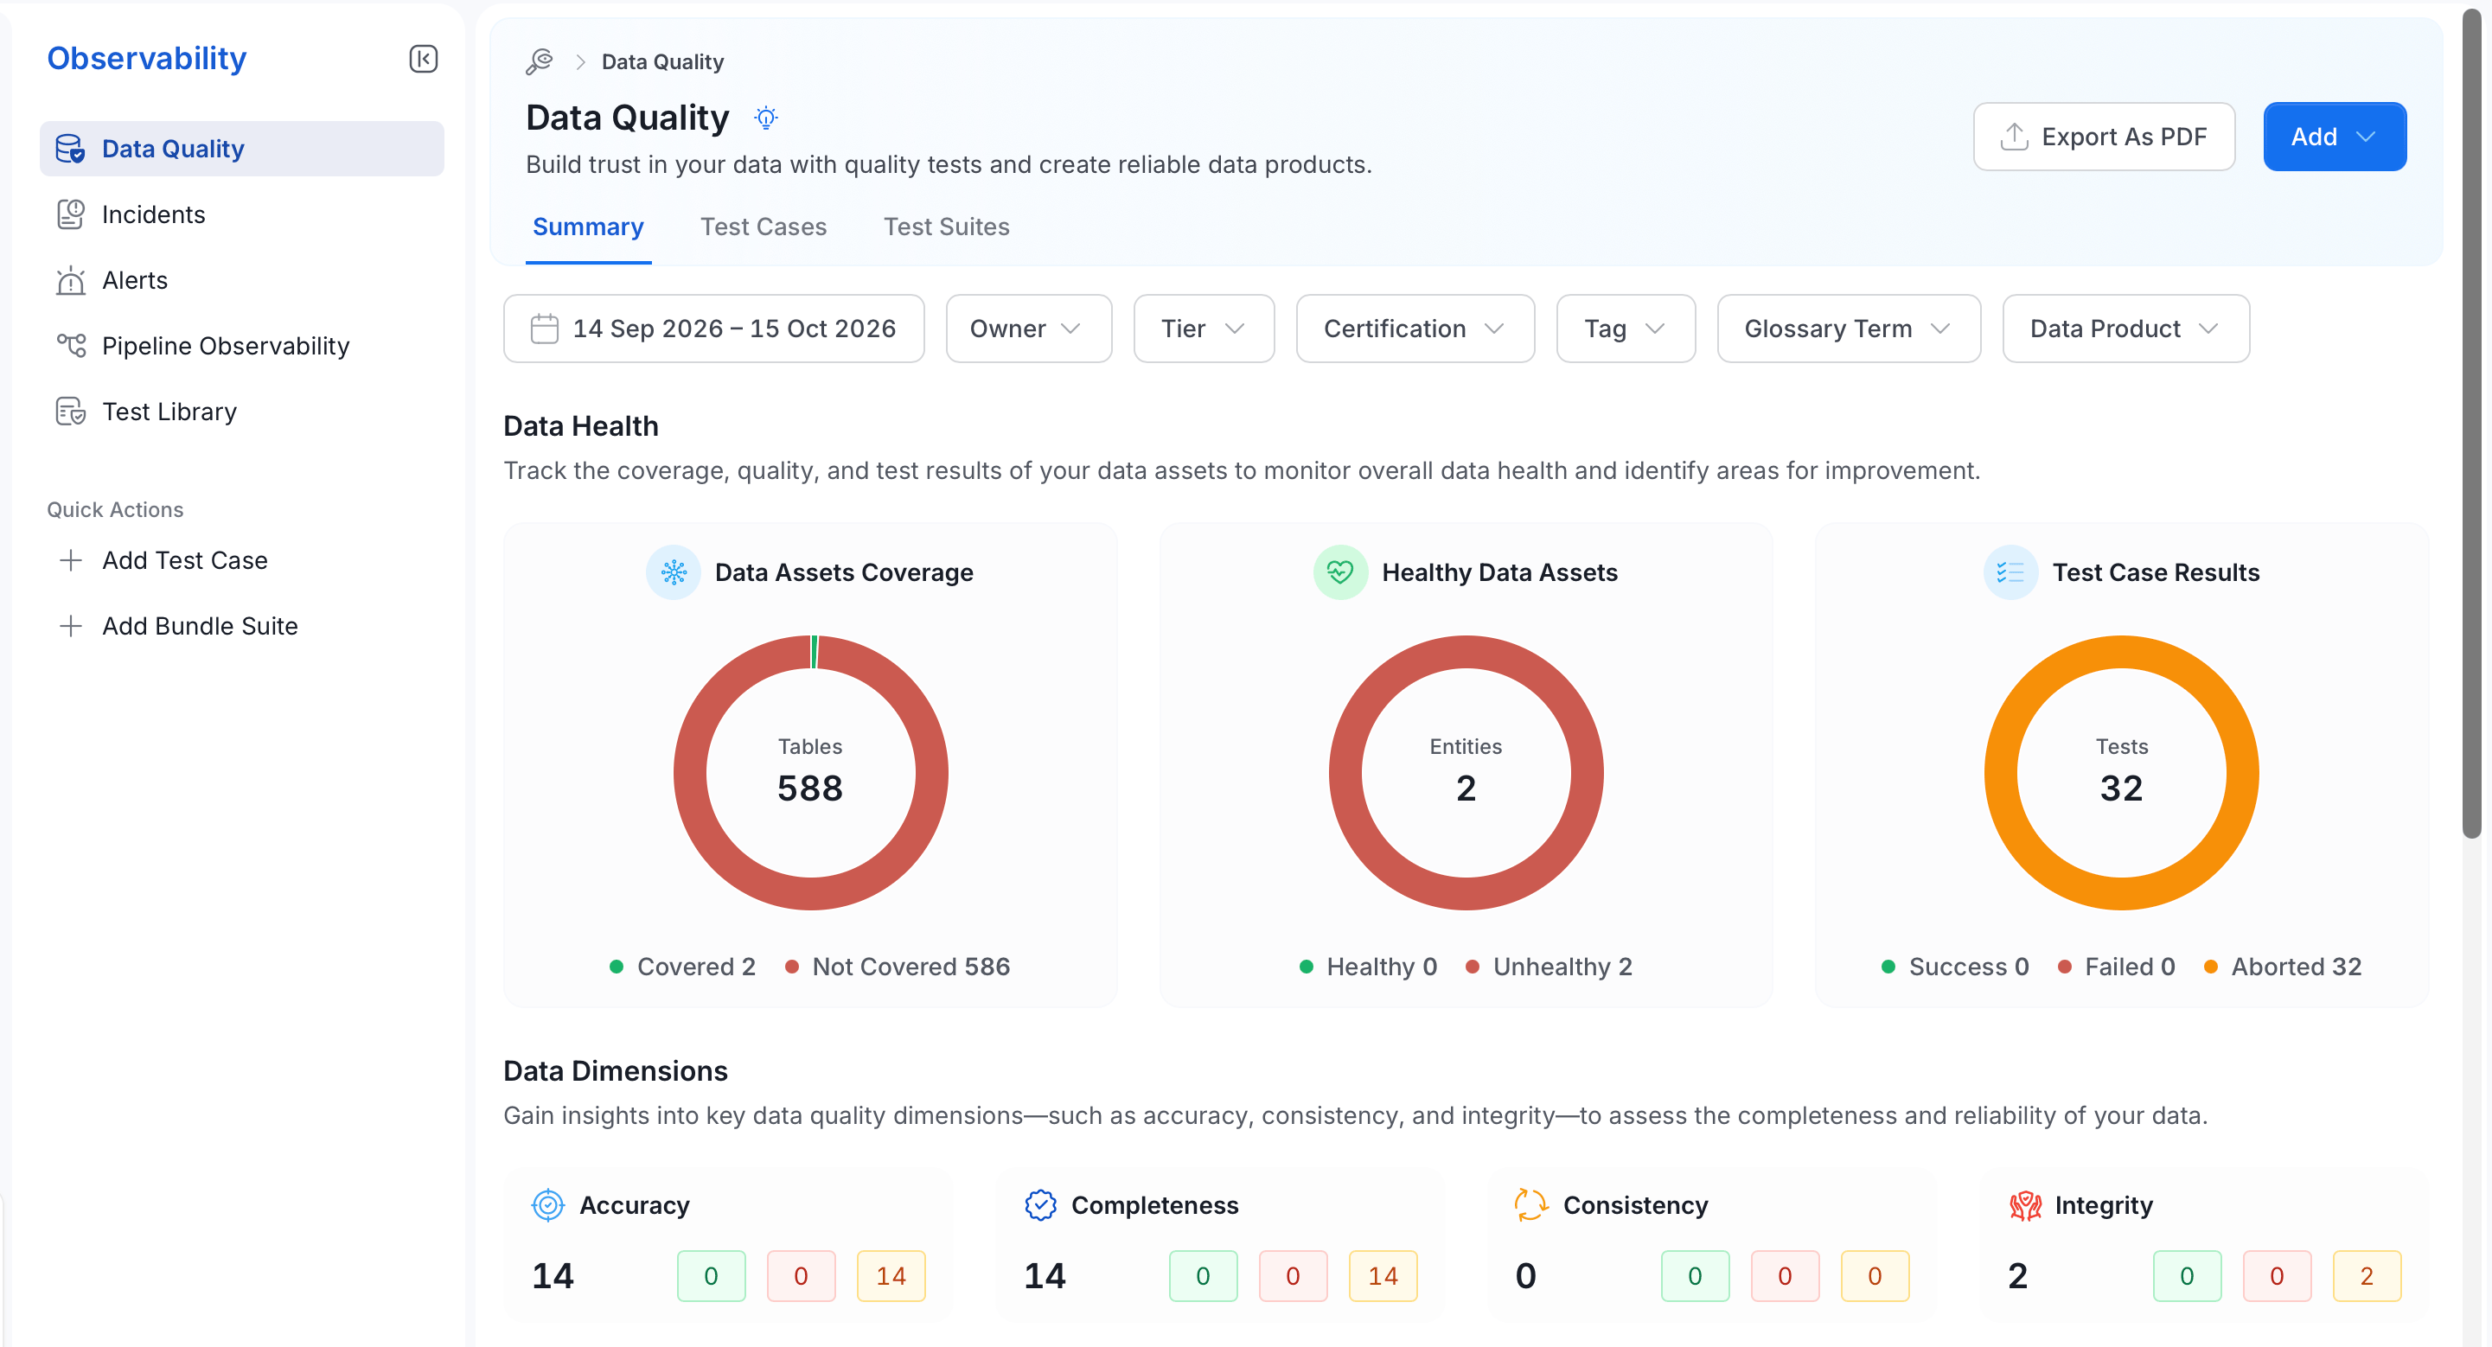Screen dimensions: 2492x1347
Task: Click the Healthy Data Assets heart icon
Action: [1340, 572]
